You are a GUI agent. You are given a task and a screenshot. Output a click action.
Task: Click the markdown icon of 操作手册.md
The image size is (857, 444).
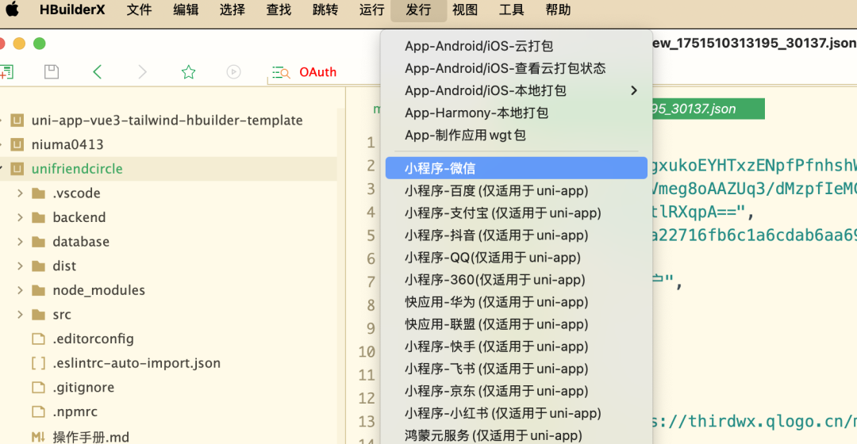click(38, 436)
